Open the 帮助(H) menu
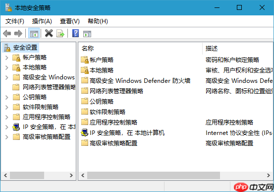274x192 pixels. [x=98, y=21]
